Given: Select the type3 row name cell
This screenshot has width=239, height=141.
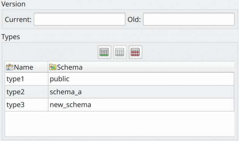Looking at the screenshot, I should pyautogui.click(x=27, y=105).
